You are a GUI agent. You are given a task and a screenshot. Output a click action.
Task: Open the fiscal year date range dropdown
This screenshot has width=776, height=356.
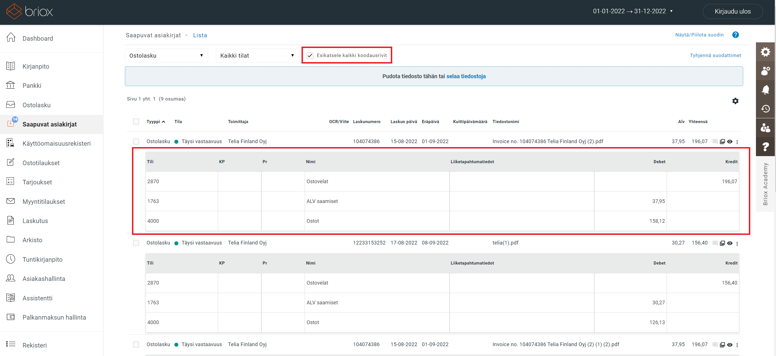click(633, 11)
